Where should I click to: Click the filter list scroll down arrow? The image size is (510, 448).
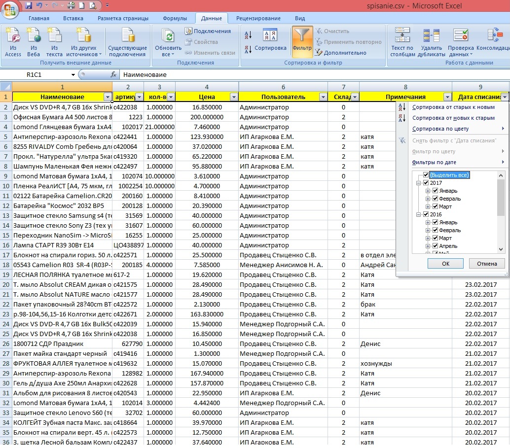pos(501,249)
